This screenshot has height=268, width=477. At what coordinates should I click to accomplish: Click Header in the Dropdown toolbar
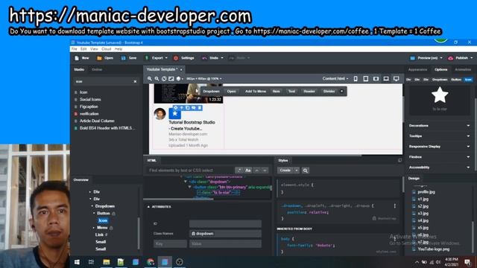(x=309, y=91)
